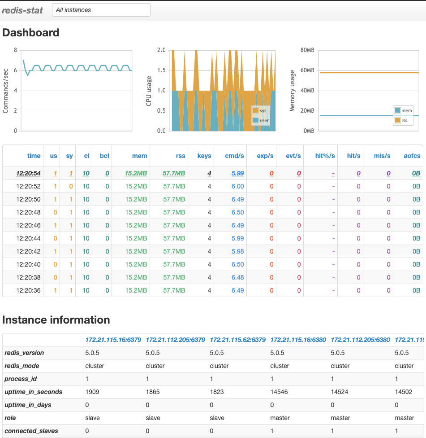Viewport: 426px width, 438px height.
Task: Click the rss legend color swatch
Action: [397, 120]
